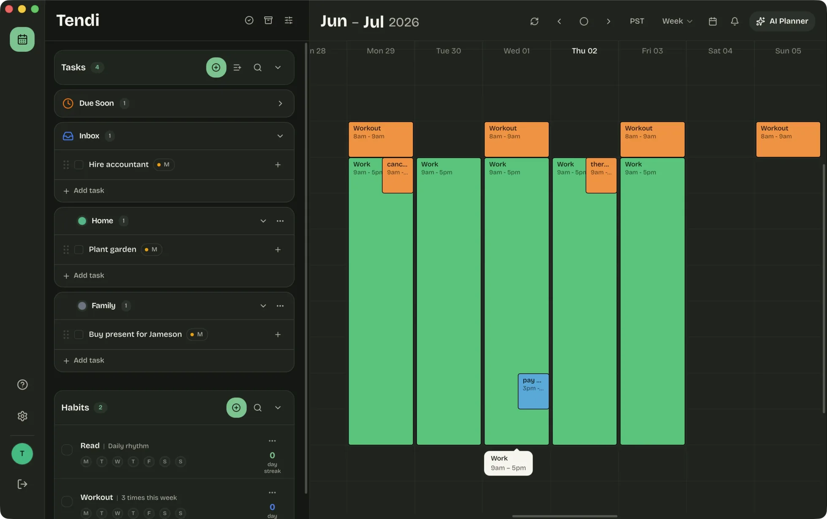This screenshot has height=519, width=827.
Task: Open the blue pay event on Wednesday
Action: tap(533, 391)
